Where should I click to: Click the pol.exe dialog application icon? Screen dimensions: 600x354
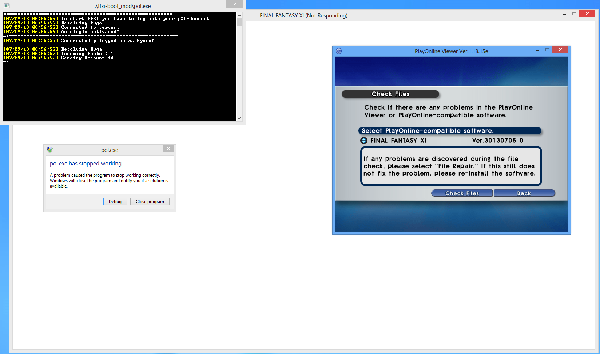50,150
